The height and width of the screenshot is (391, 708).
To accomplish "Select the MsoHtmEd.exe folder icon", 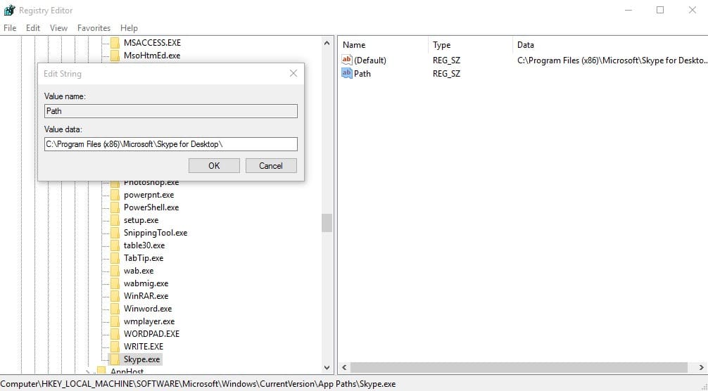I will [115, 56].
